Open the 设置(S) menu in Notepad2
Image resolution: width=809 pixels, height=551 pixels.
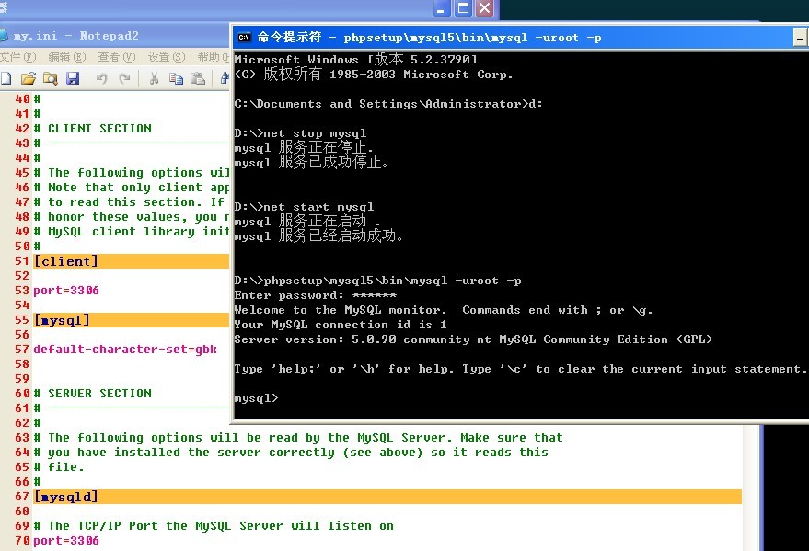tap(167, 56)
